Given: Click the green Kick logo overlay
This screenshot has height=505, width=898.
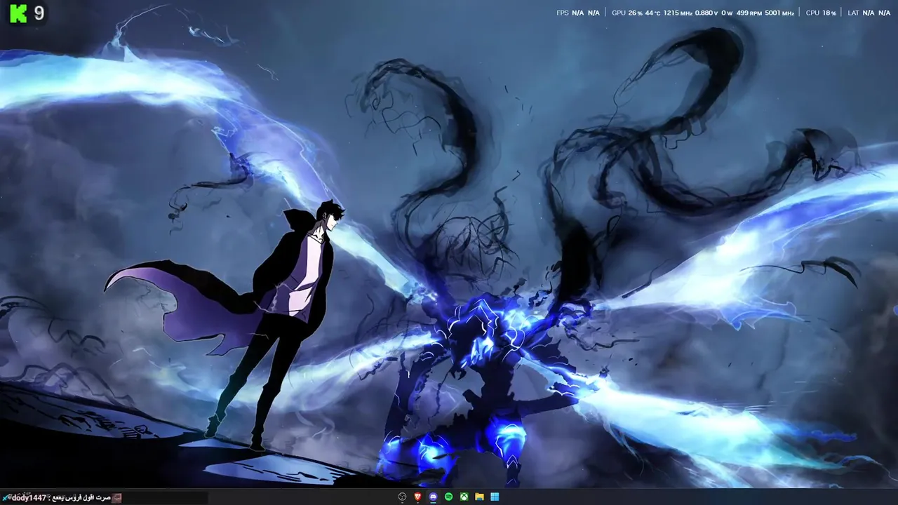Looking at the screenshot, I should click(18, 13).
